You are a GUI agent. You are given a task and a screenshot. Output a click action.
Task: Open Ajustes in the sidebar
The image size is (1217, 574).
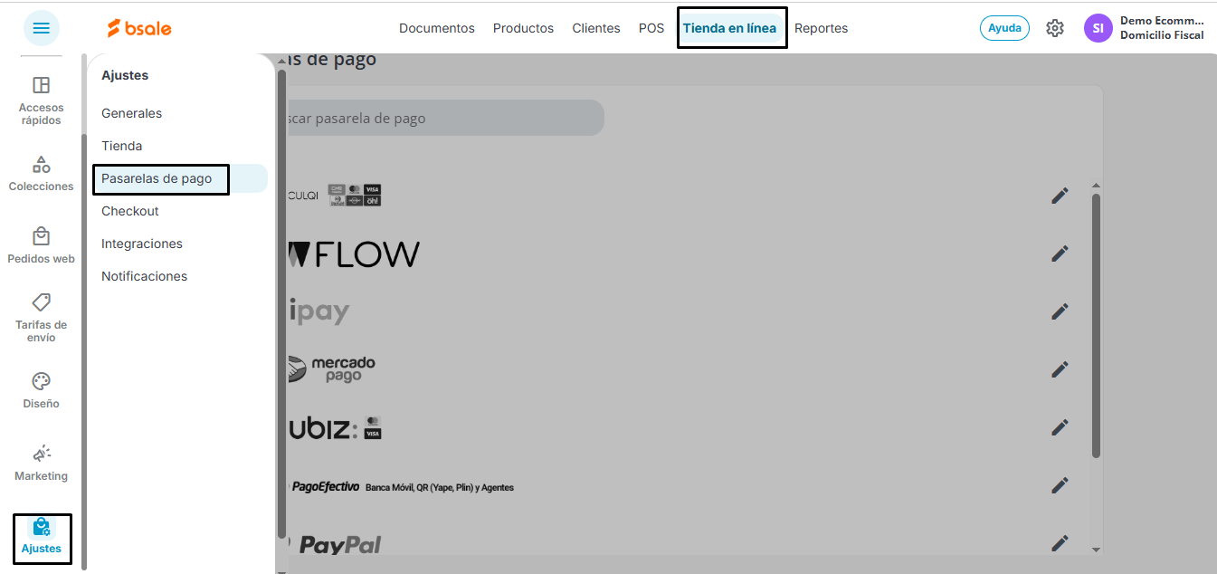42,538
